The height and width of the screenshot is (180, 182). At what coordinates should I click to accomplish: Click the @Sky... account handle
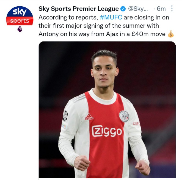pyautogui.click(x=138, y=9)
